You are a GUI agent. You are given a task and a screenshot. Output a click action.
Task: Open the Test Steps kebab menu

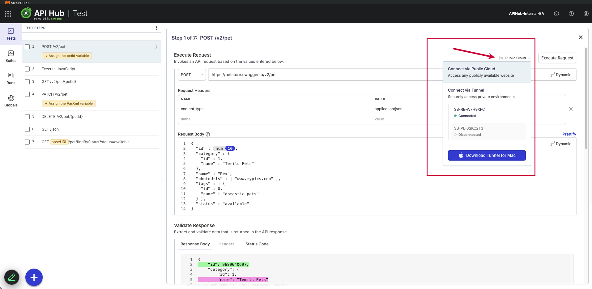pos(156,28)
